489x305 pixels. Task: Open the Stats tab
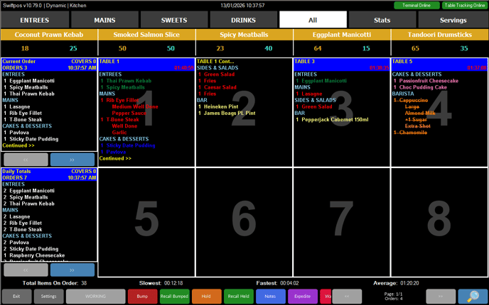pos(382,20)
